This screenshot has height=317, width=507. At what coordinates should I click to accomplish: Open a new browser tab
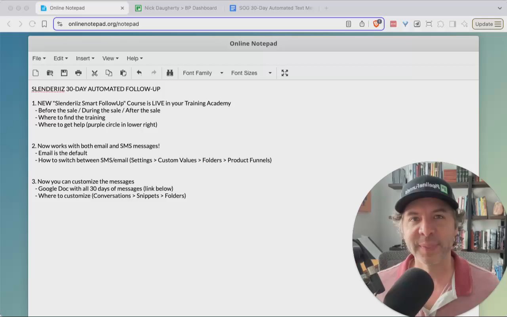[x=326, y=8]
